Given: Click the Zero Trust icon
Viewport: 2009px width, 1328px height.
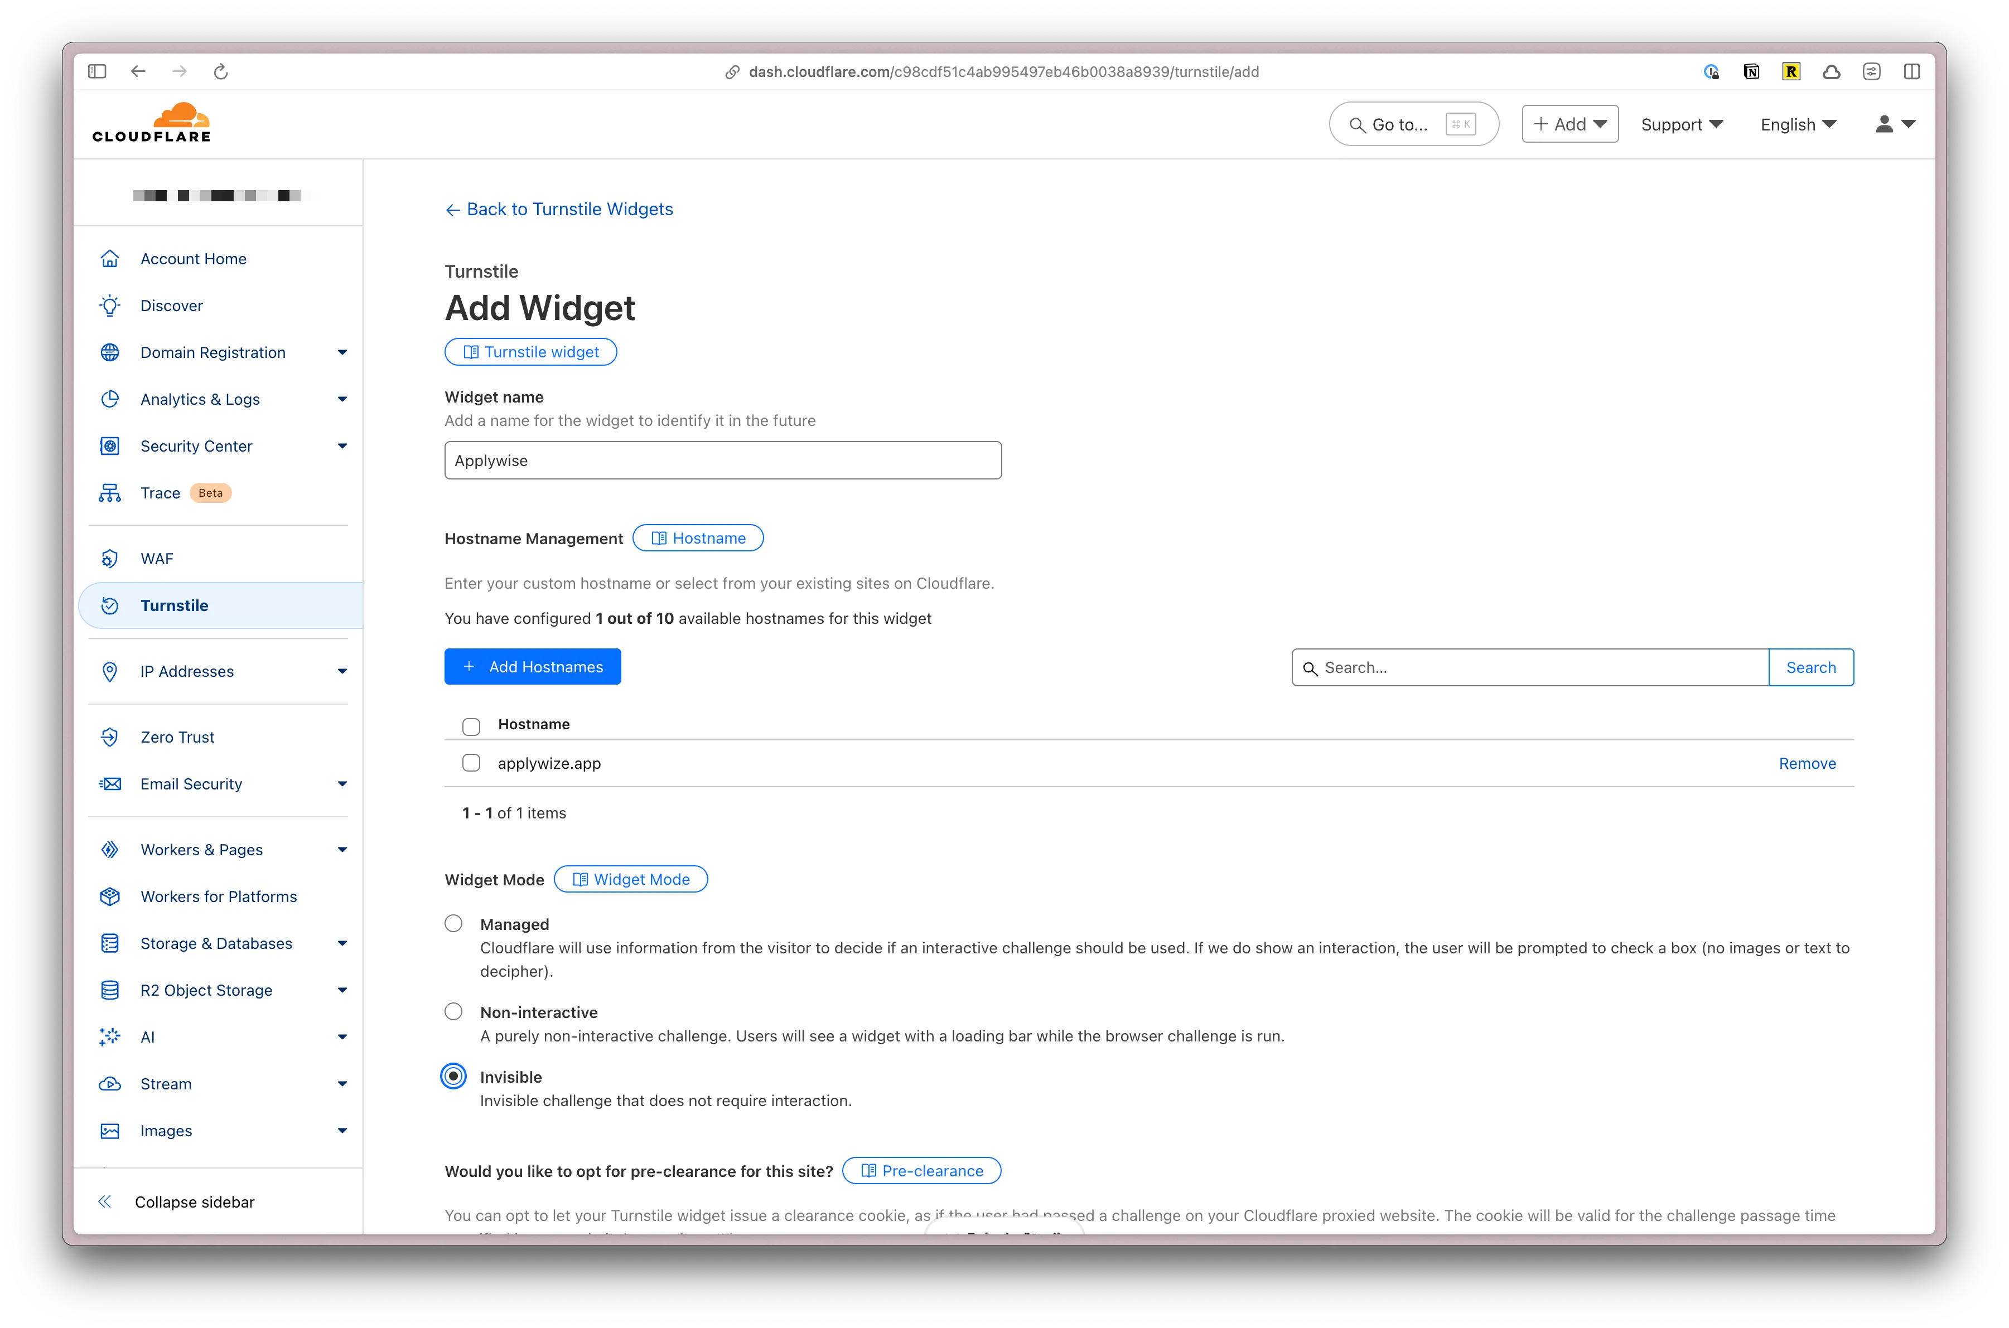Looking at the screenshot, I should 110,737.
